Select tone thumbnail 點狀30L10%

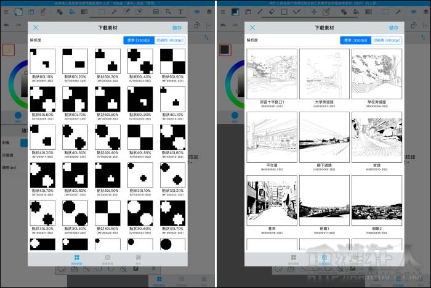140,175
